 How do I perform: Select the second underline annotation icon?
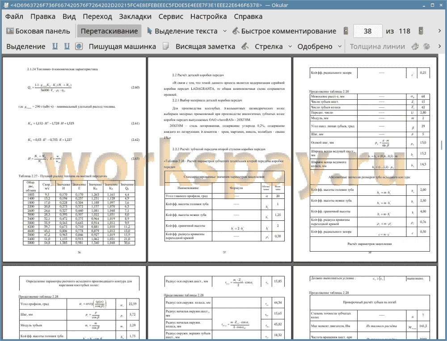pyautogui.click(x=67, y=46)
